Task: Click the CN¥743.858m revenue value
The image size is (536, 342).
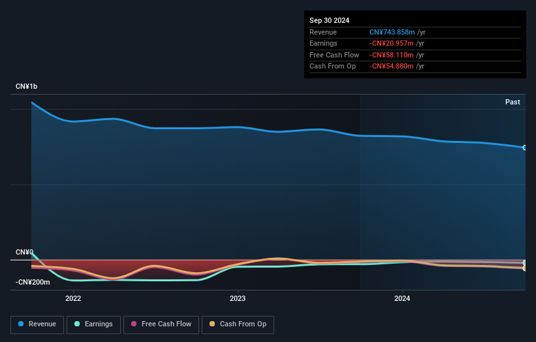Action: 392,32
